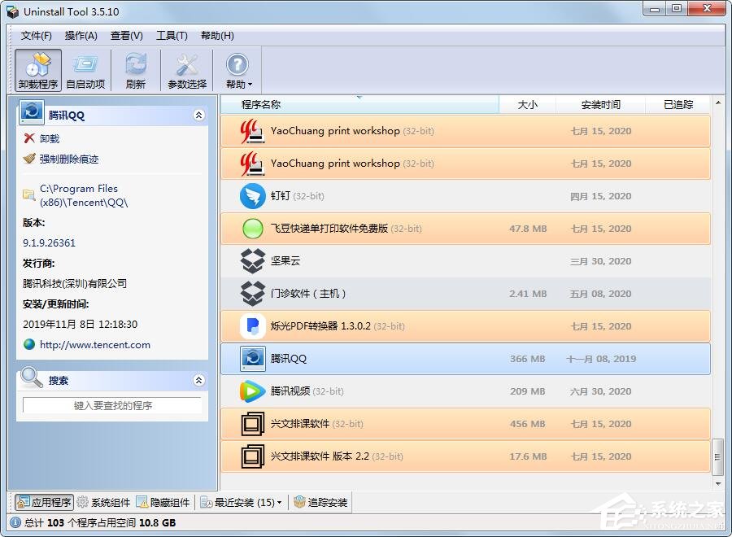The image size is (732, 537).
Task: Click the 腾讯视频 app icon
Action: [x=252, y=391]
